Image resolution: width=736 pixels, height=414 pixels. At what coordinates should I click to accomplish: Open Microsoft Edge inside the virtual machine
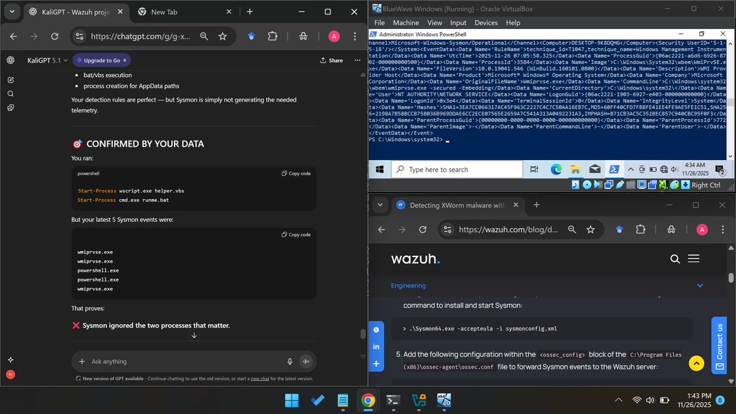click(556, 169)
